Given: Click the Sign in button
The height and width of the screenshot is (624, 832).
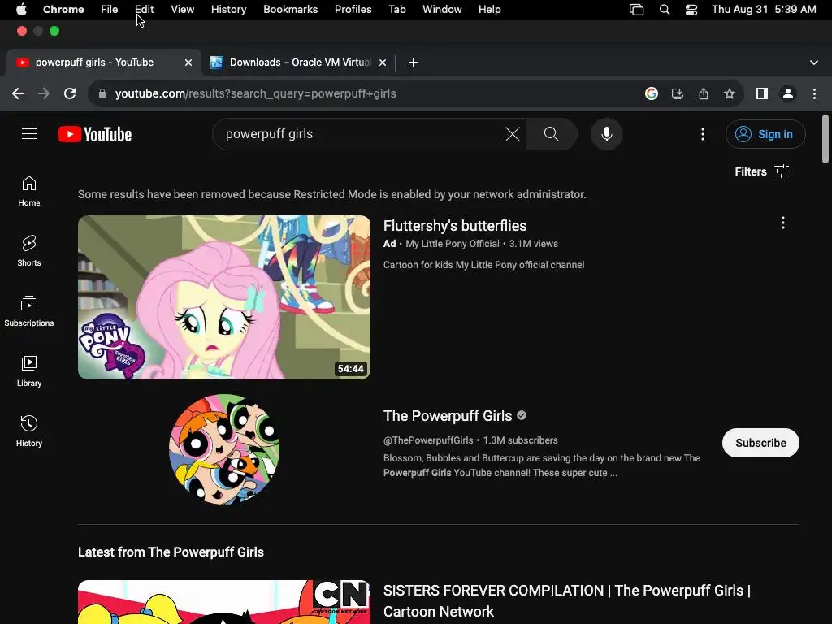Looking at the screenshot, I should pos(765,134).
